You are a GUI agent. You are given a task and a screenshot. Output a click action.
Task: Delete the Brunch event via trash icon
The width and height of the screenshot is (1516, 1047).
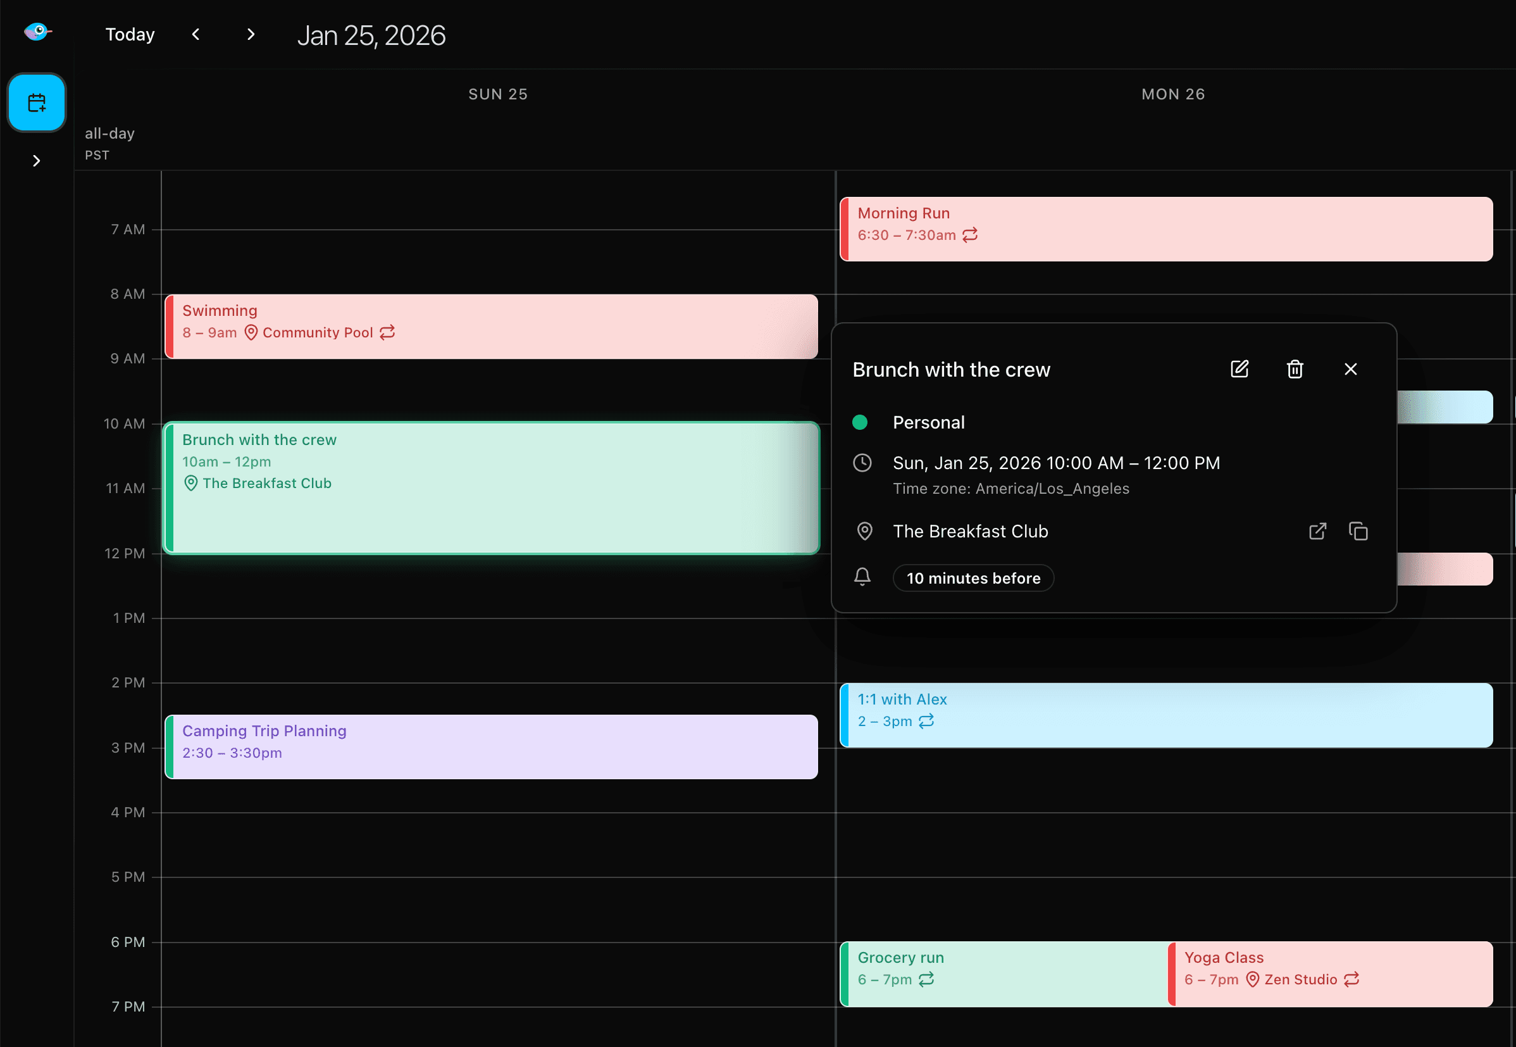(x=1295, y=369)
